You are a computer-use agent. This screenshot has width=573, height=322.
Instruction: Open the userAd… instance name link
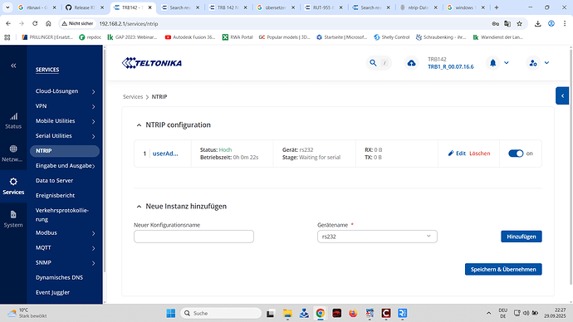tap(165, 154)
